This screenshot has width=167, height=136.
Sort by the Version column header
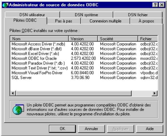83,39
